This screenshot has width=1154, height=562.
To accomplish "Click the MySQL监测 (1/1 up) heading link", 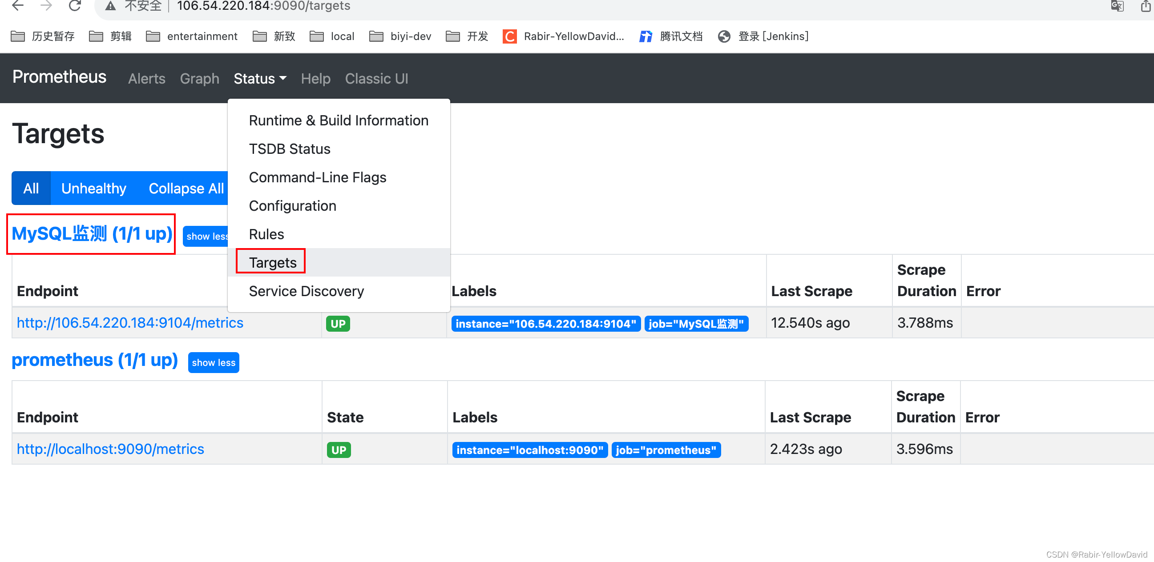I will 92,234.
